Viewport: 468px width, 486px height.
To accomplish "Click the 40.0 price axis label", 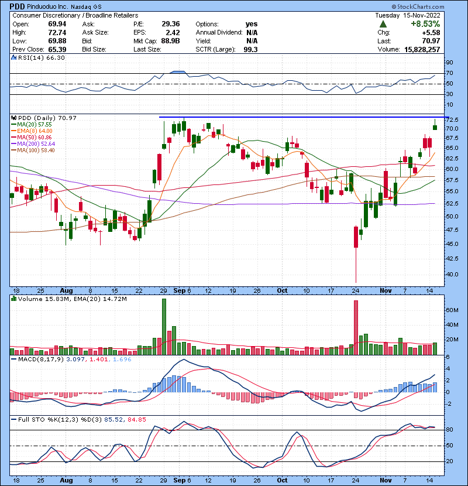I will 453,274.
